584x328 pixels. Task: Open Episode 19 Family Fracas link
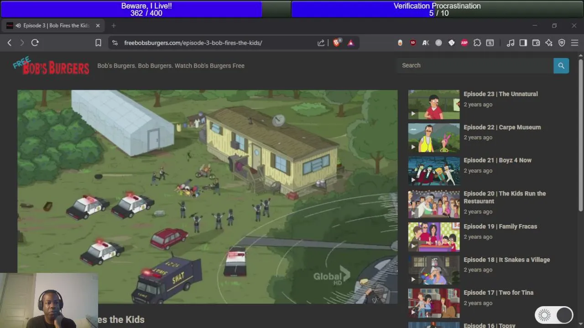pyautogui.click(x=500, y=226)
